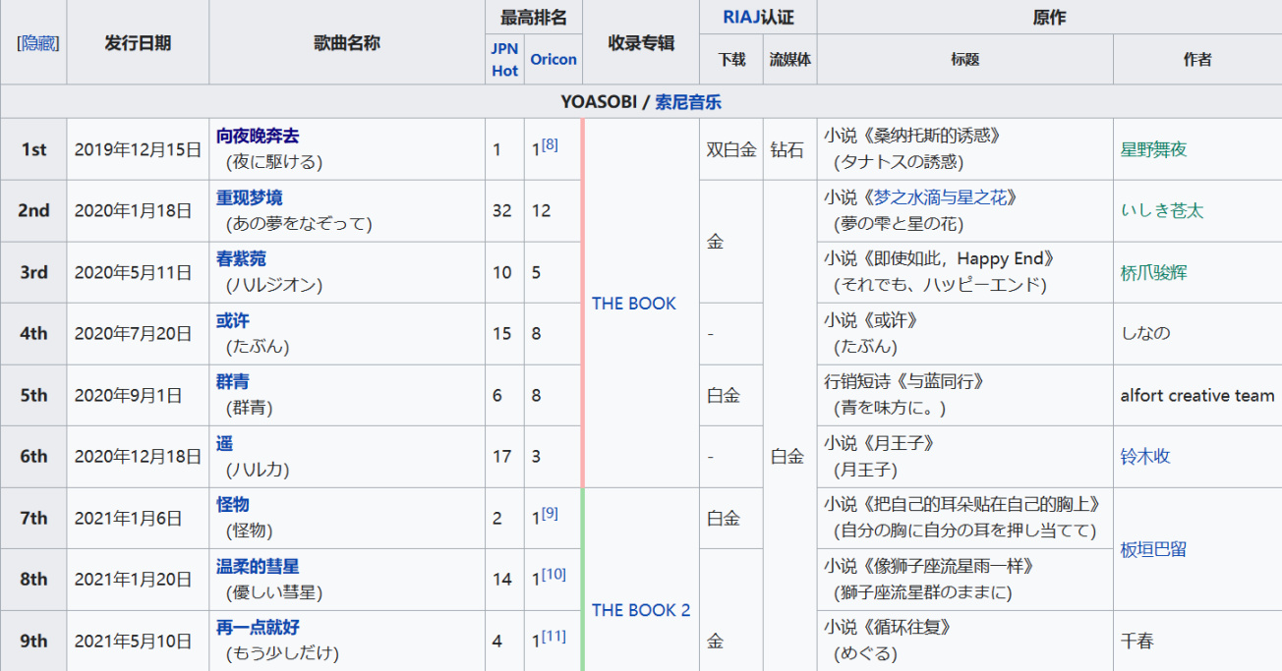Open author link 铃木收
Image resolution: width=1282 pixels, height=671 pixels.
1145,456
